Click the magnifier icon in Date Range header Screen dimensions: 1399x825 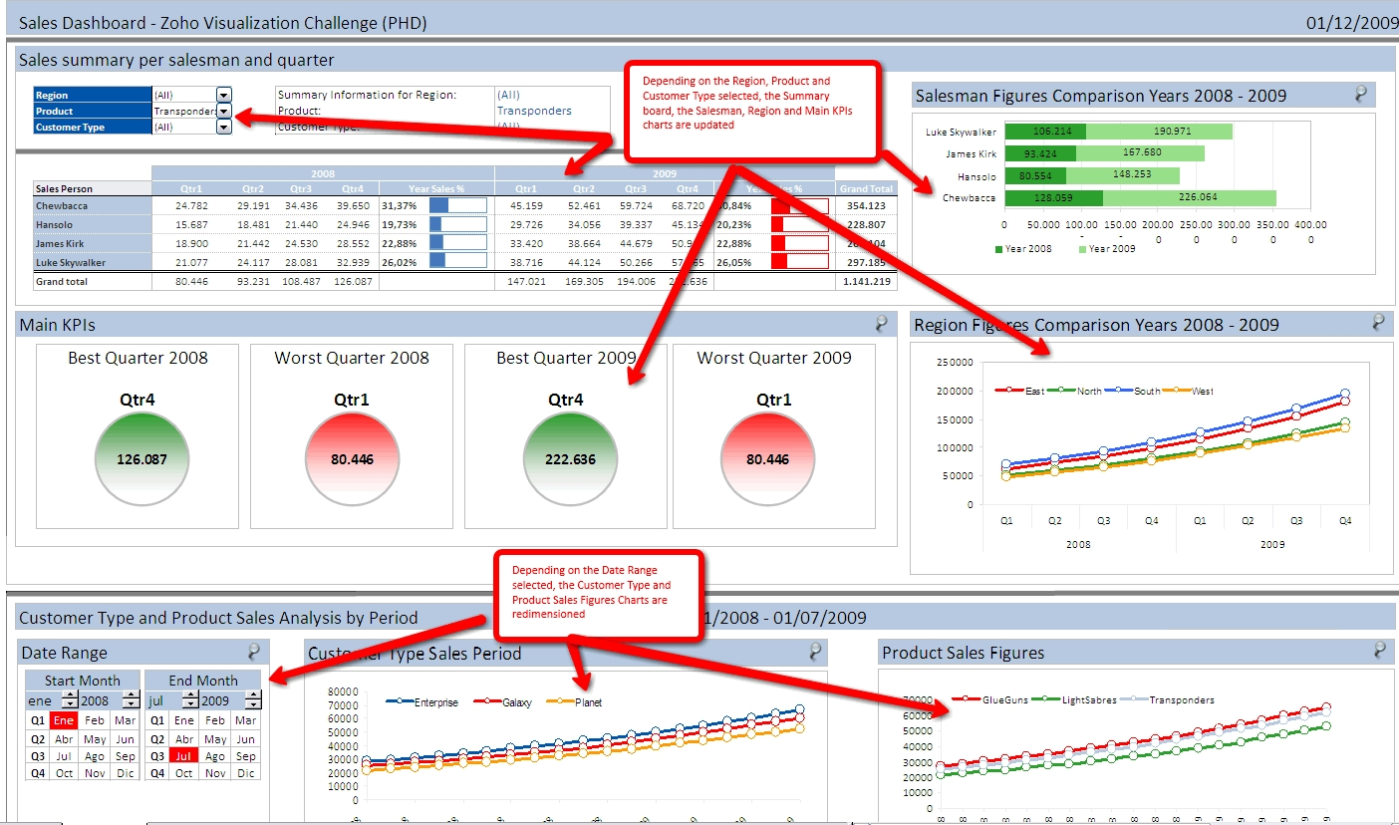(254, 652)
